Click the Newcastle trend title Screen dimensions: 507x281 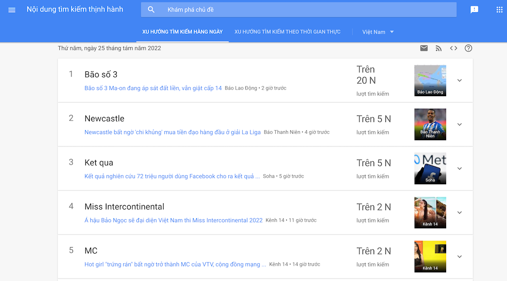[x=104, y=118]
